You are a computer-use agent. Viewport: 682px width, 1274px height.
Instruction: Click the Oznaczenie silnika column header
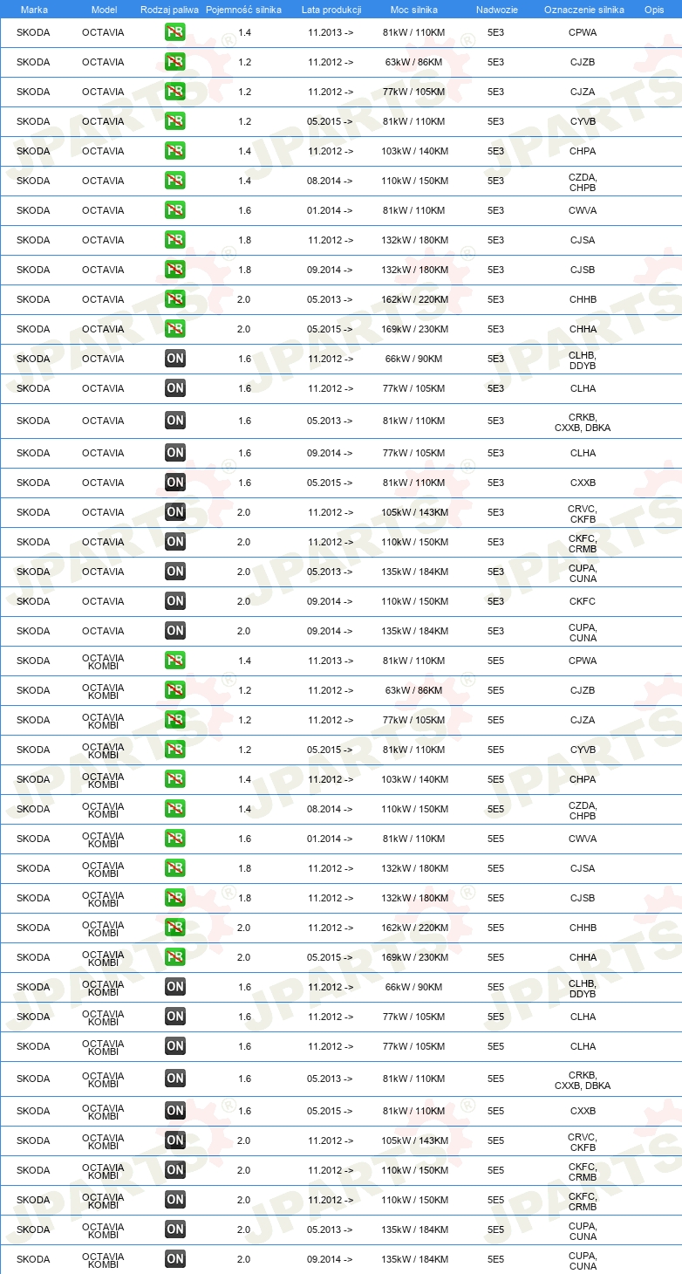coord(583,10)
